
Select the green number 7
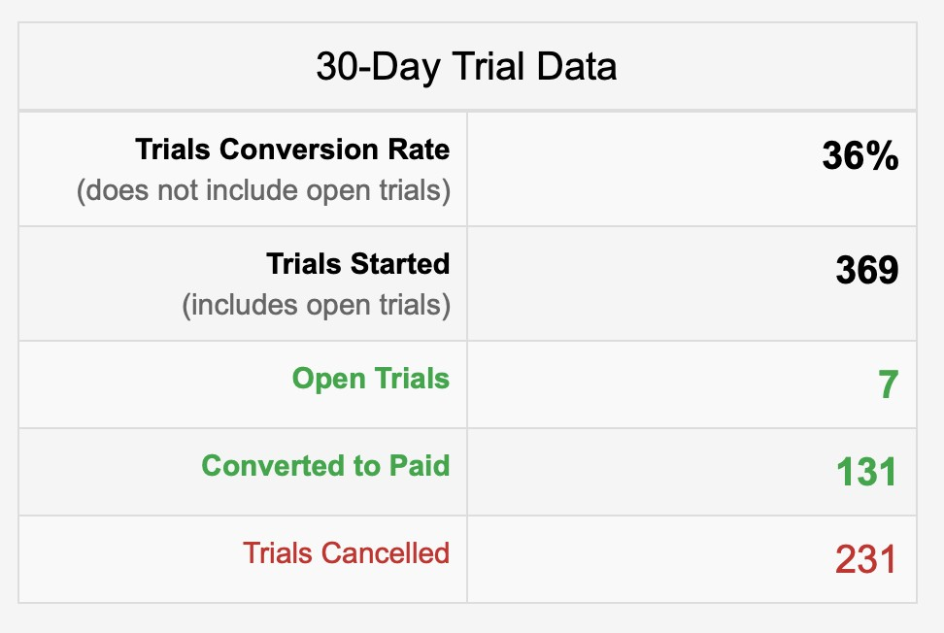[x=889, y=384]
